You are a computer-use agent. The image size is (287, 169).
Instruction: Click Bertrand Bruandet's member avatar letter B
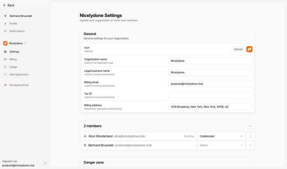tap(85, 145)
